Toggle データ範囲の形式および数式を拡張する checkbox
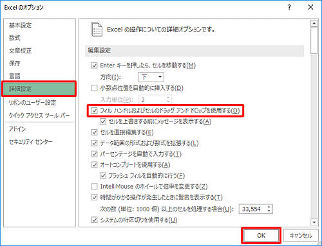This screenshot has height=246, width=322. tap(94, 143)
